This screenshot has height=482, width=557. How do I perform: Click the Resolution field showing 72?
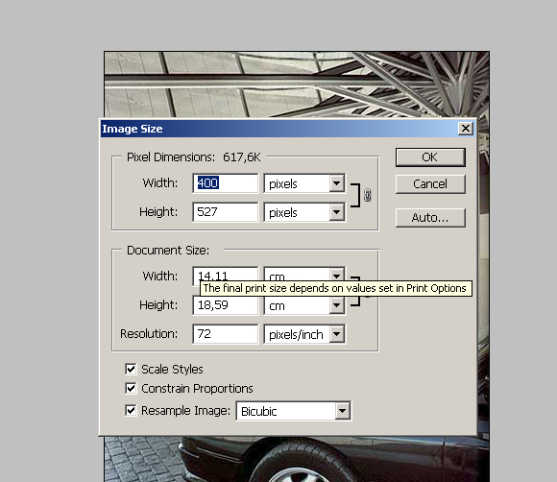(x=226, y=334)
